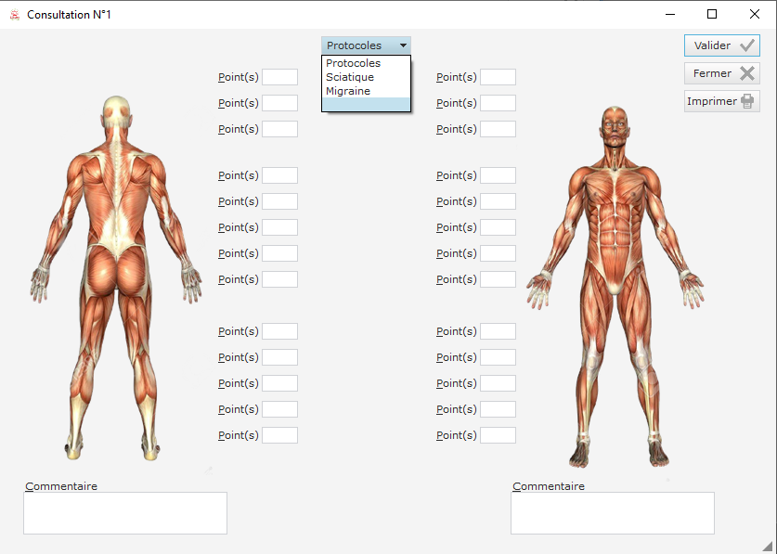Screen dimensions: 777x554
Task: Choose Migraine in the protocol list
Action: [348, 91]
